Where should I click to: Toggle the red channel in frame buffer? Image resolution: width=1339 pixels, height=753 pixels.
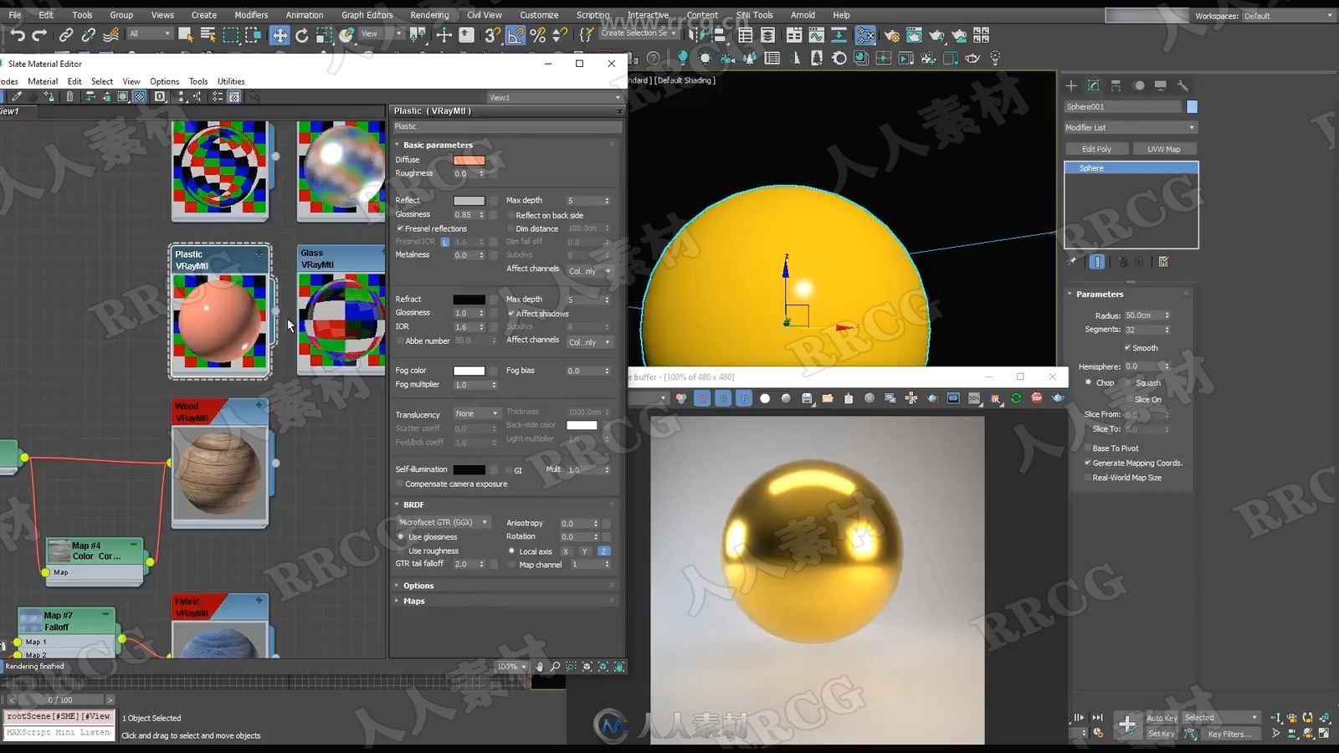[702, 398]
